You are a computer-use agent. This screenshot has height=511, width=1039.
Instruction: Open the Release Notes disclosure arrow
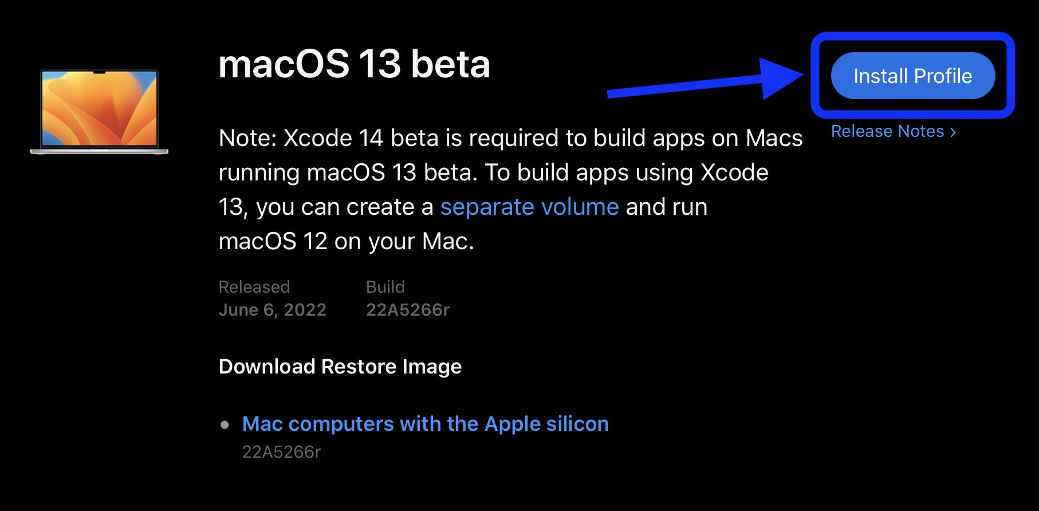click(954, 131)
